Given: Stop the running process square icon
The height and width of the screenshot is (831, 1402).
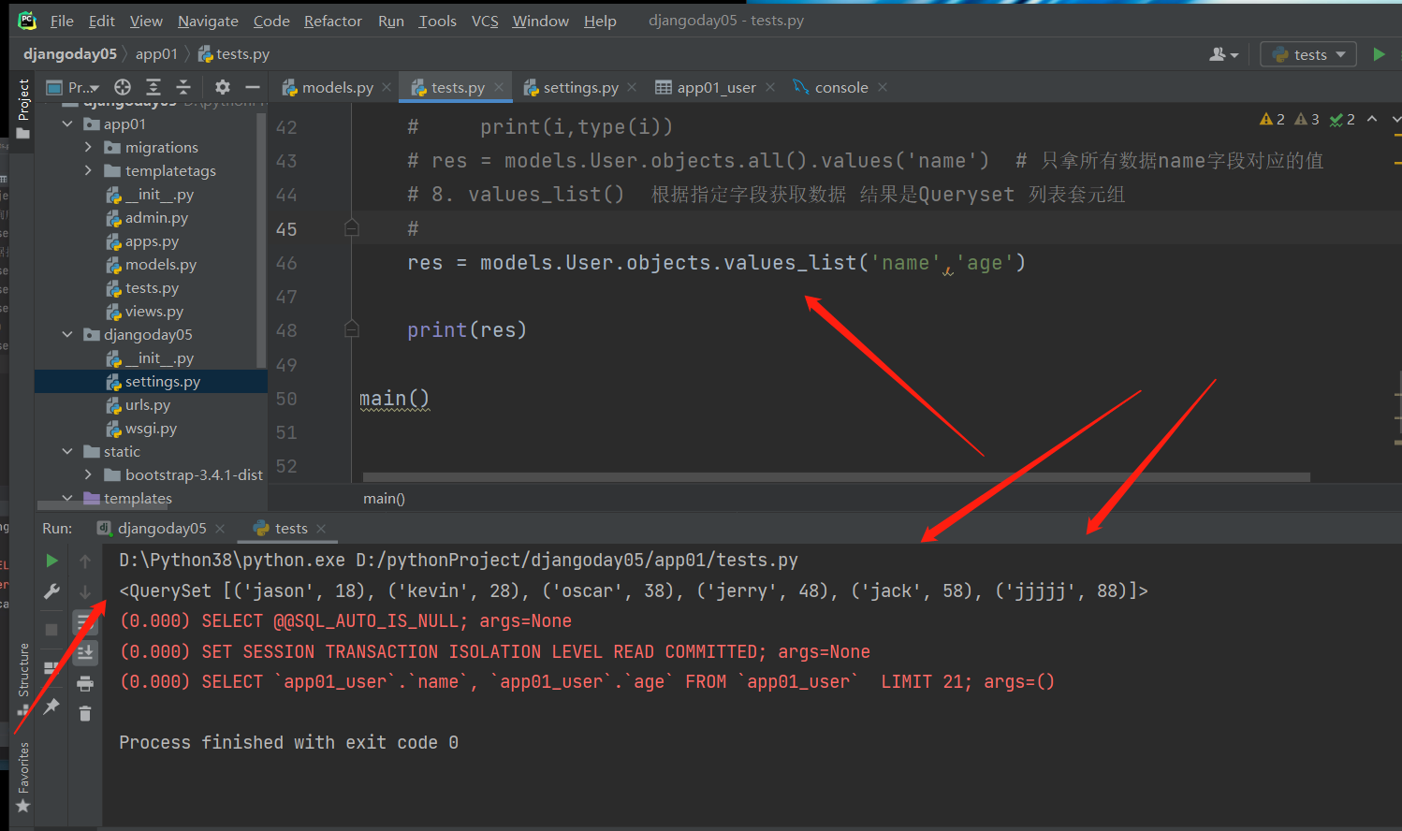Looking at the screenshot, I should pos(51,629).
